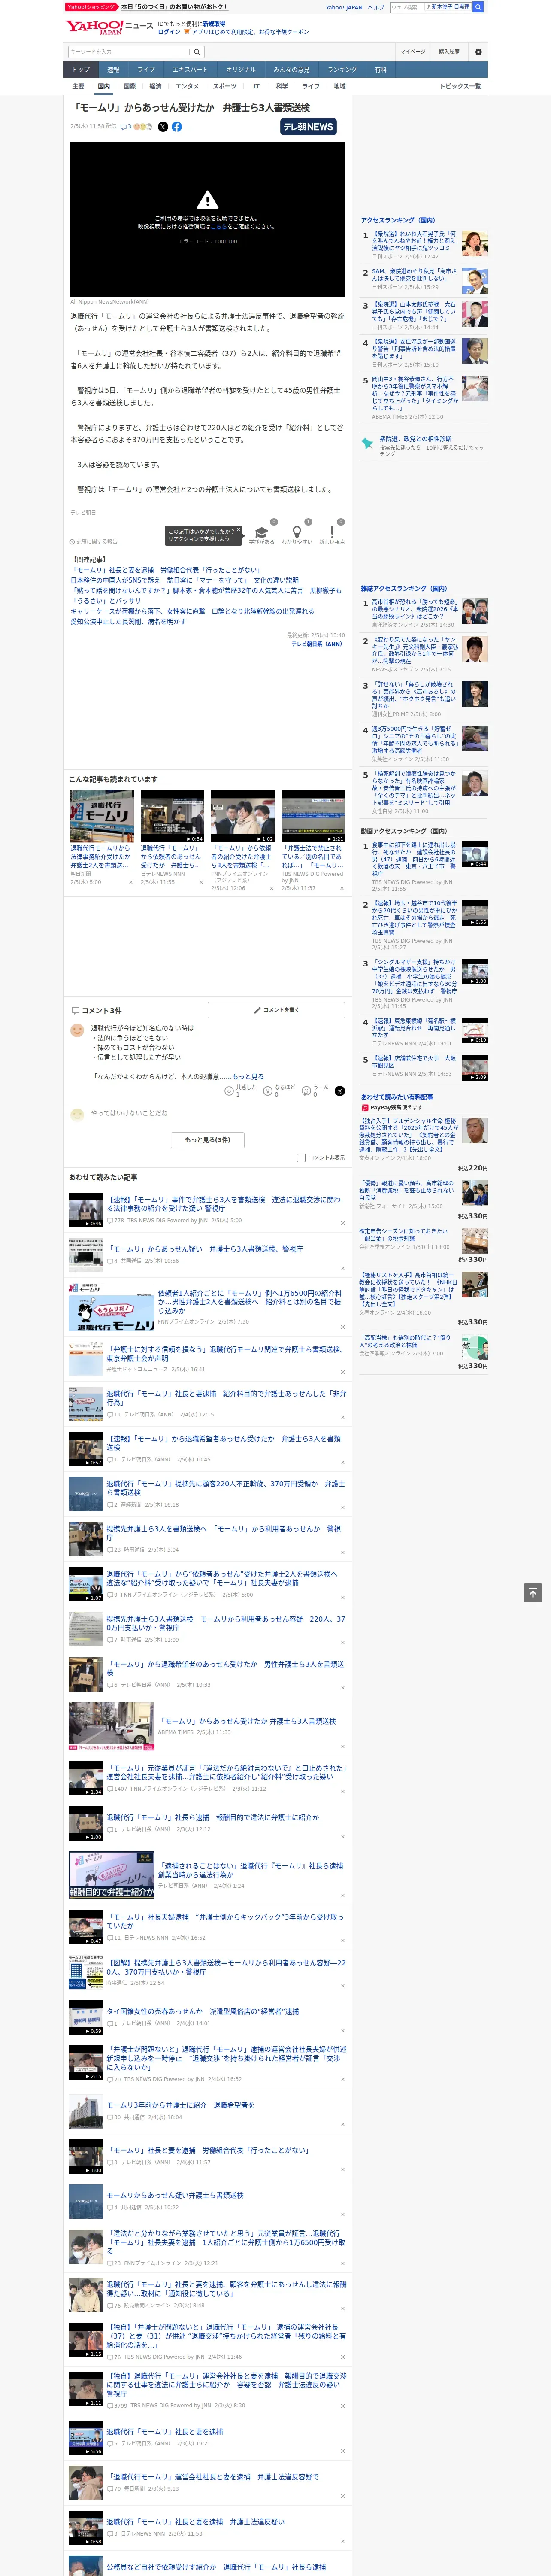The width and height of the screenshot is (551, 2576).
Task: Click the ログイン link
Action: click(x=169, y=32)
